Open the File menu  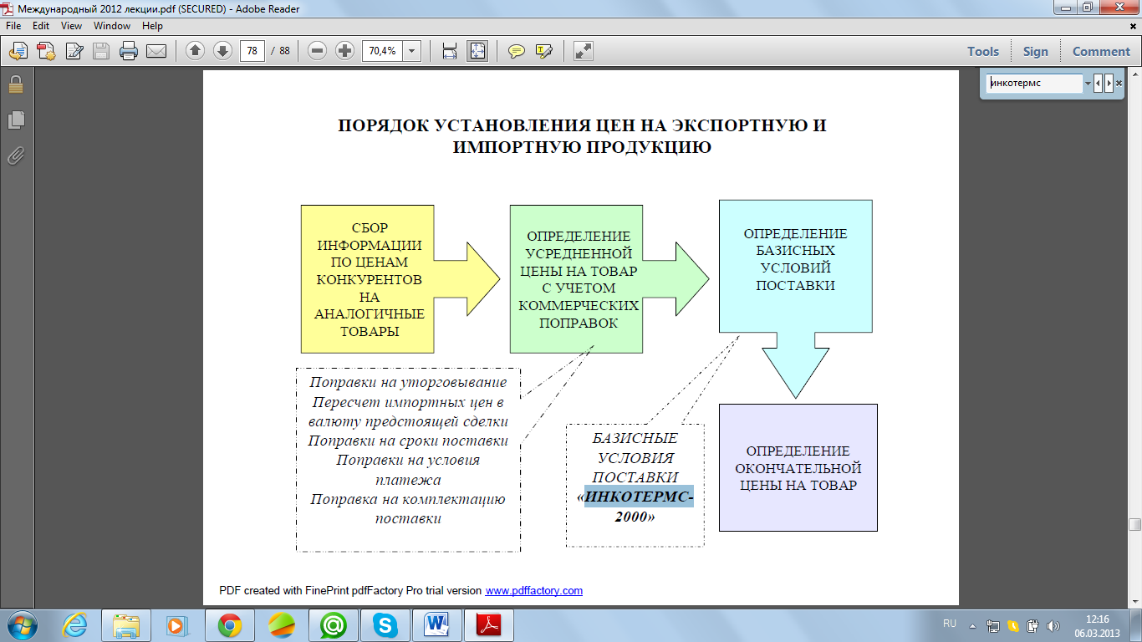[x=14, y=26]
